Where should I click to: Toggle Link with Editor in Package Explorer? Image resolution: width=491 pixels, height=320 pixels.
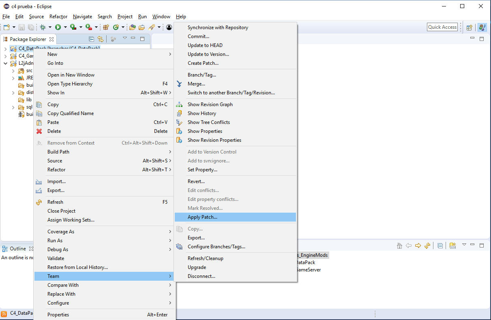pyautogui.click(x=101, y=39)
